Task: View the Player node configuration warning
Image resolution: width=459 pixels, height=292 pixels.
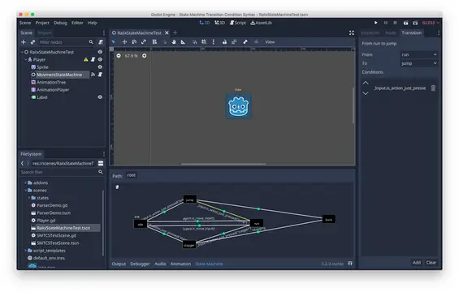Action: click(x=86, y=59)
